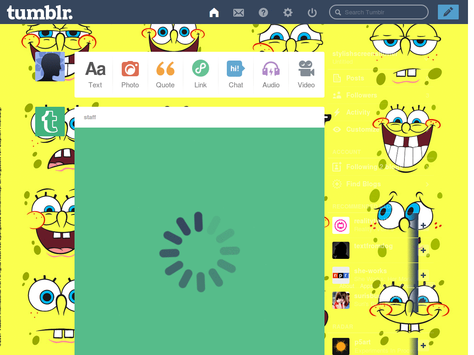Open the Apps footer link

pyautogui.click(x=367, y=286)
